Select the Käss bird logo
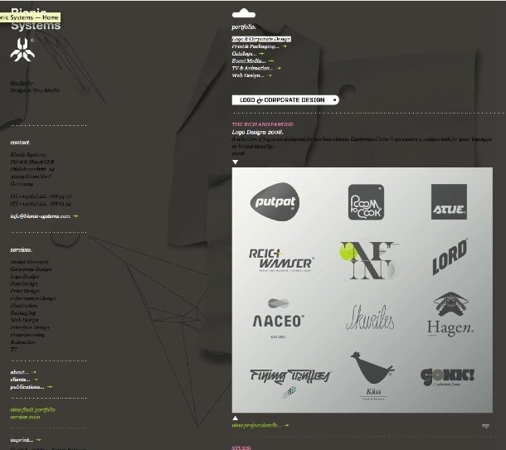506x450 pixels. point(371,375)
